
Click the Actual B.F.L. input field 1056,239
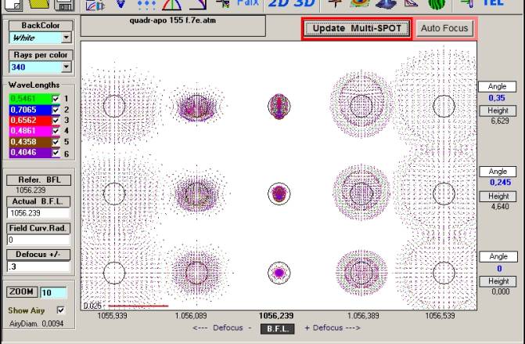coord(38,213)
